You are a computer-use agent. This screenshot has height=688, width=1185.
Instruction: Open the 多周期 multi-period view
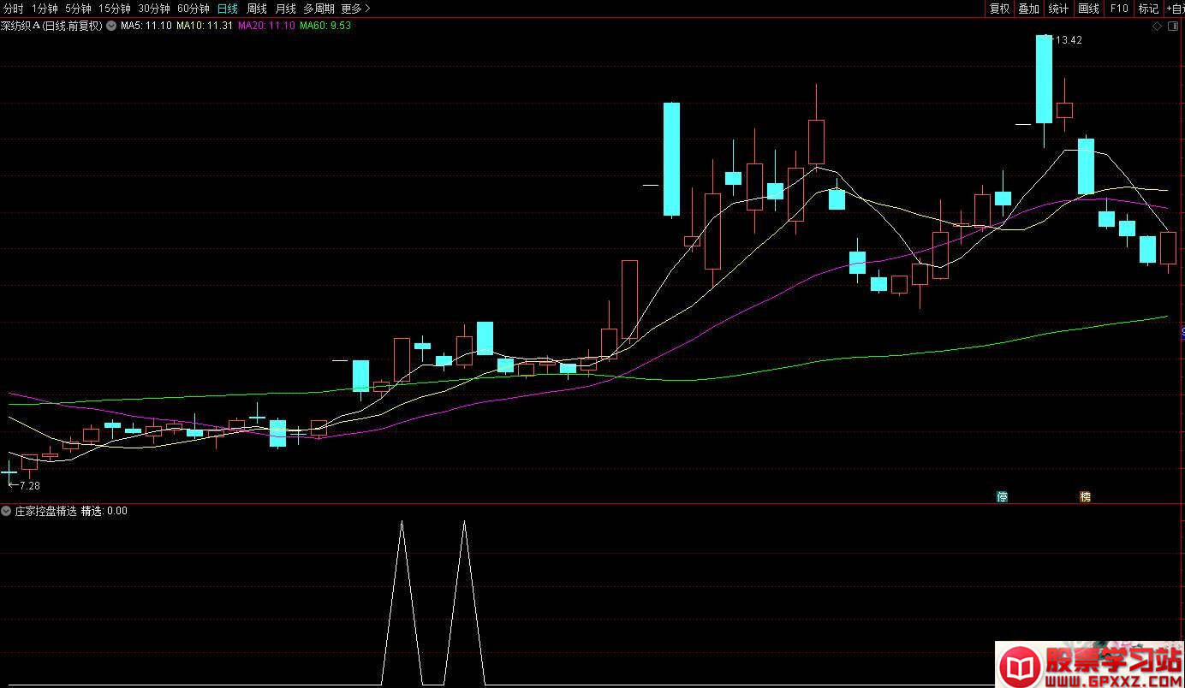point(319,9)
